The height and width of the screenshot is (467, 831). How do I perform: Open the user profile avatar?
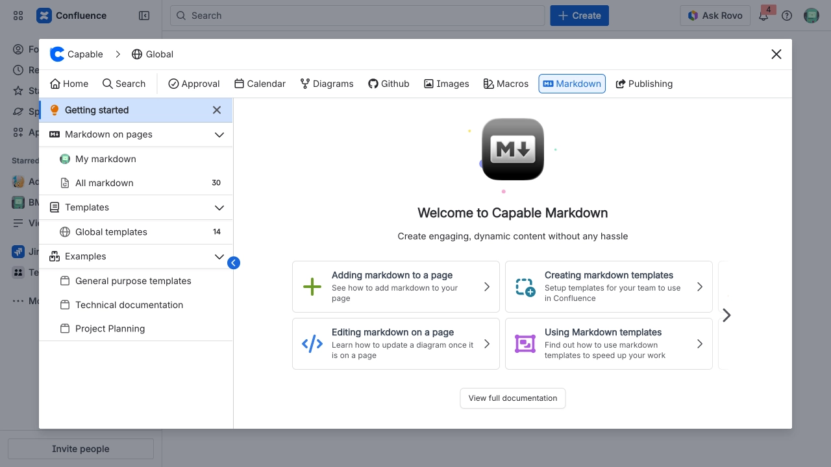(x=812, y=16)
